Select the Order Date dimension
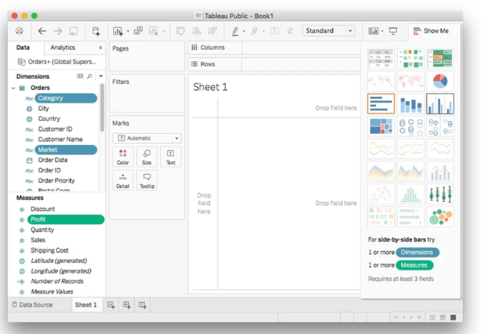This screenshot has width=481, height=334. (x=53, y=160)
